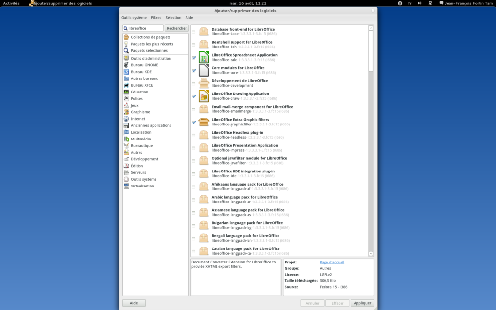Select the Graphisme category icon

pyautogui.click(x=126, y=112)
